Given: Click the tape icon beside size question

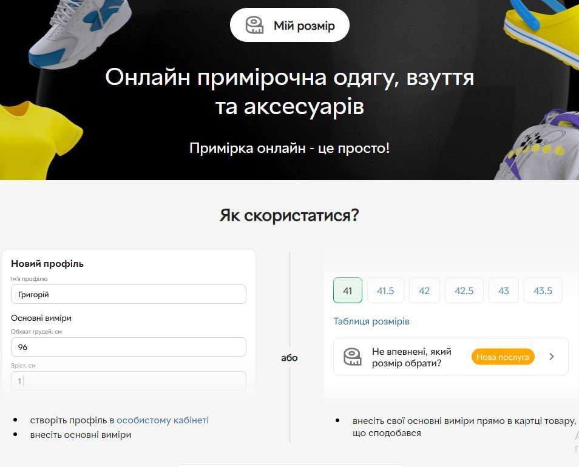Looking at the screenshot, I should pos(353,357).
